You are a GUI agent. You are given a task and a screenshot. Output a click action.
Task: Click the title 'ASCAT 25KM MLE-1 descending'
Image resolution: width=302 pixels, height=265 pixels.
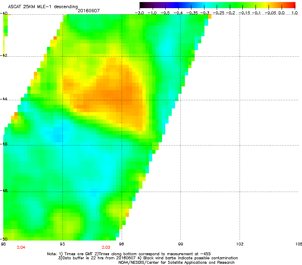click(x=43, y=7)
